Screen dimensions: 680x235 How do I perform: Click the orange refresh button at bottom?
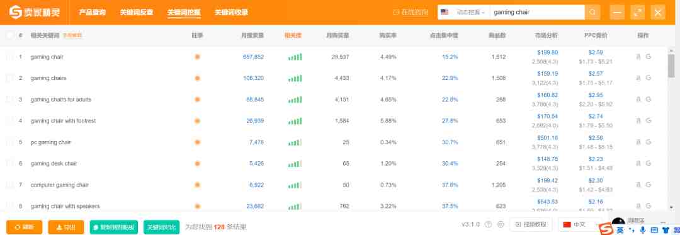[x=25, y=227]
